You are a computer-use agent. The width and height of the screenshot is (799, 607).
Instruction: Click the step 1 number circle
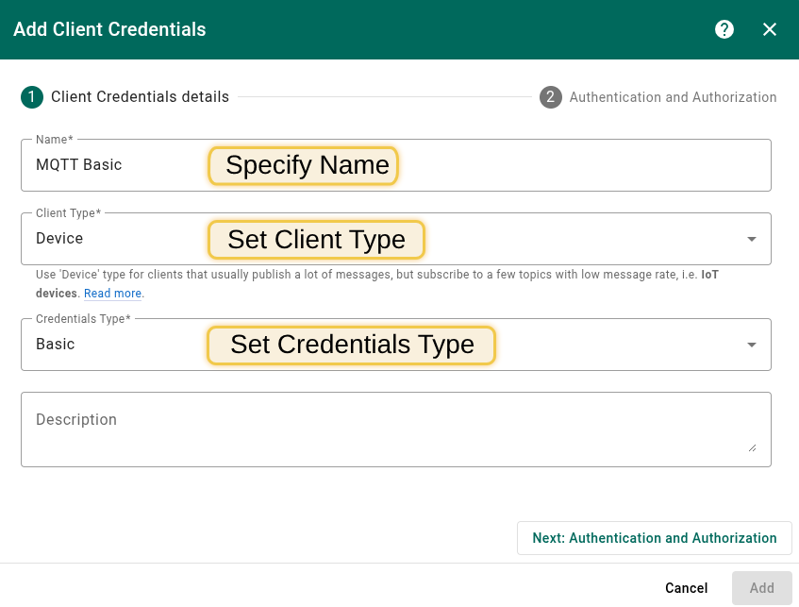[32, 97]
